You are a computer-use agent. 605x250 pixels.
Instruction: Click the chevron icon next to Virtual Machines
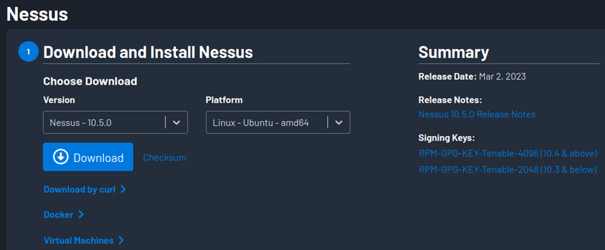coord(121,241)
